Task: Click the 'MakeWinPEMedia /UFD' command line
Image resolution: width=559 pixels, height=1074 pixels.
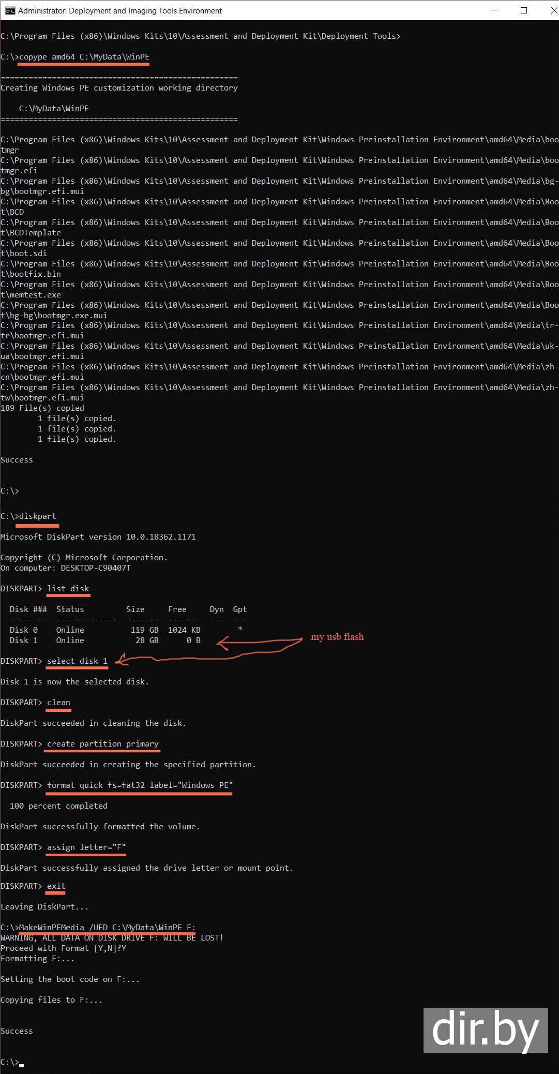Action: click(x=107, y=928)
